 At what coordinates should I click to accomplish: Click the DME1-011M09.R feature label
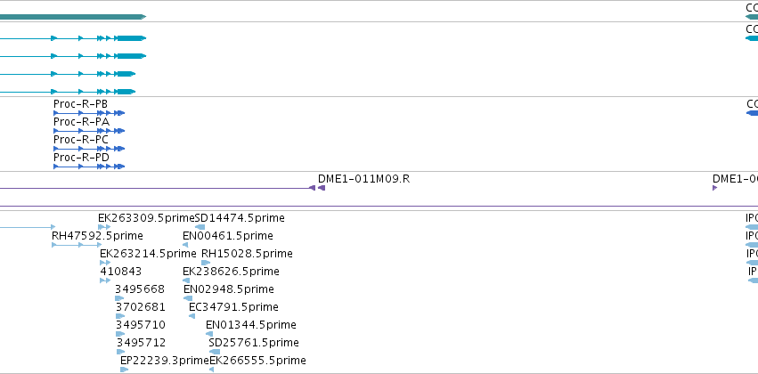tap(363, 179)
